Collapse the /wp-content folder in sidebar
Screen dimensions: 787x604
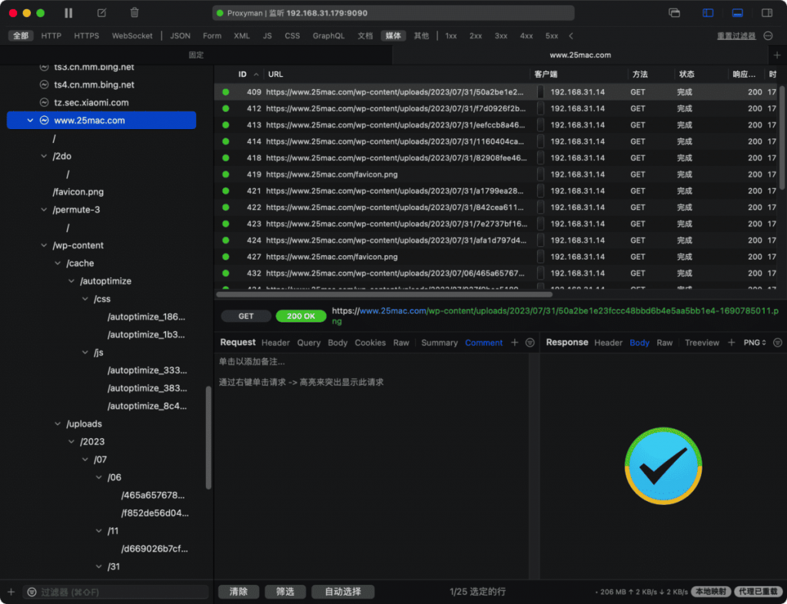coord(45,246)
